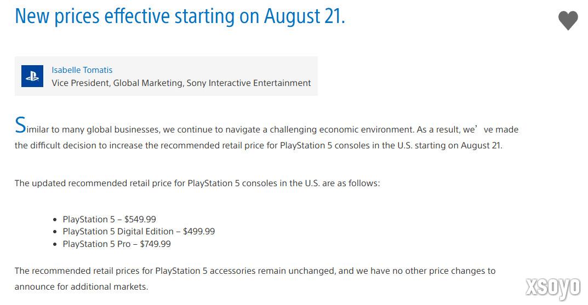Click 'August 21' in the blue headline
Image resolution: width=588 pixels, height=305 pixels.
(305, 16)
